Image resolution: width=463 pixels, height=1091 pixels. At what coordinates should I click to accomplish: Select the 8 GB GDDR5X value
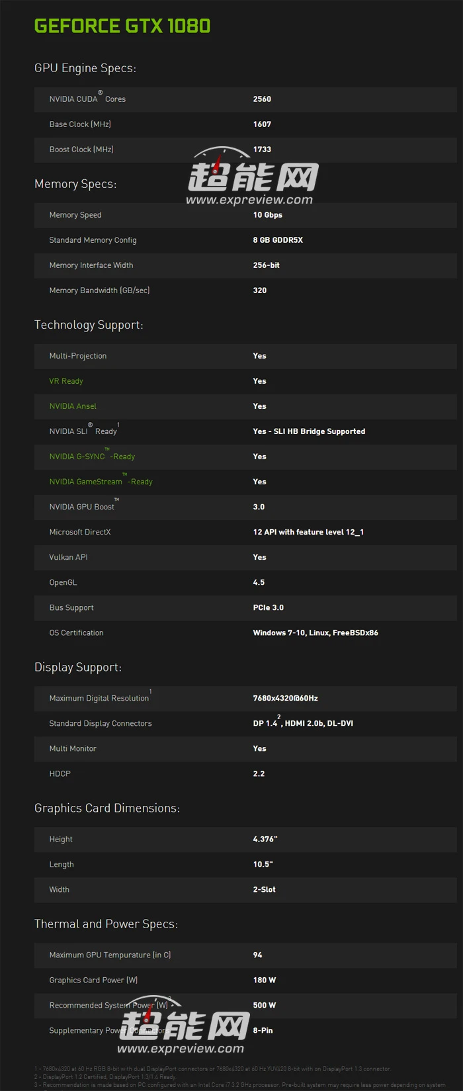click(278, 240)
